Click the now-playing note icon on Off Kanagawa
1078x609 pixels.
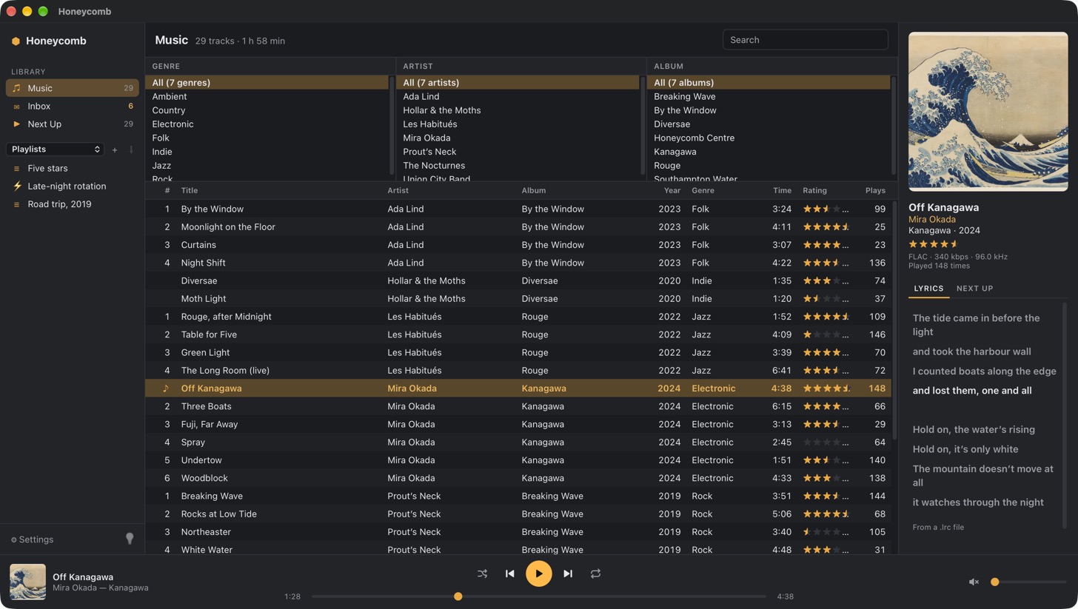coord(166,388)
